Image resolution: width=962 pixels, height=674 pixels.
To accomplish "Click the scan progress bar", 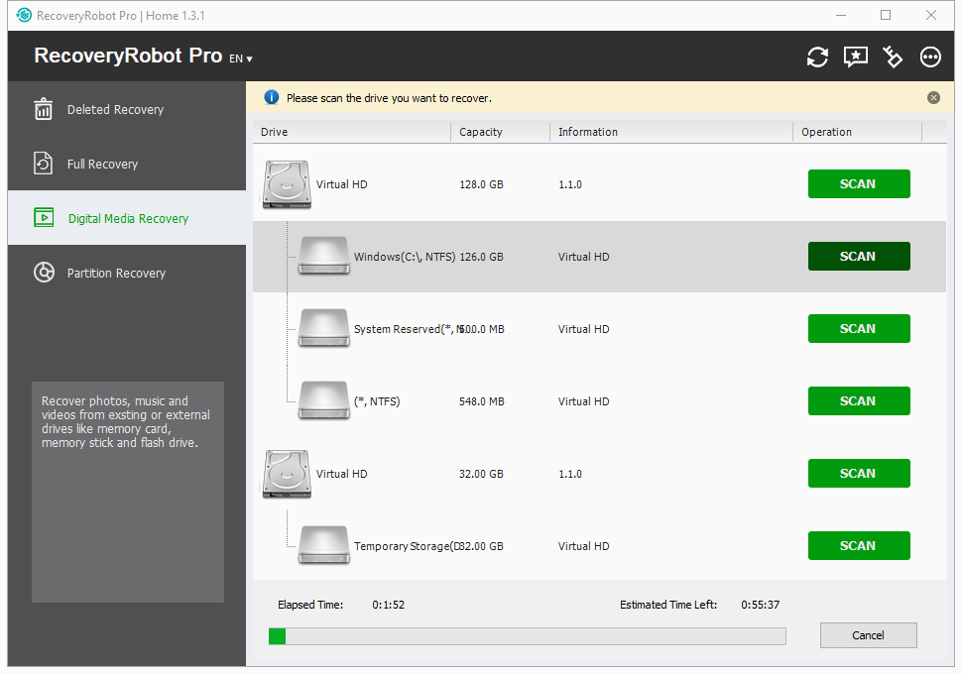I will (x=527, y=636).
